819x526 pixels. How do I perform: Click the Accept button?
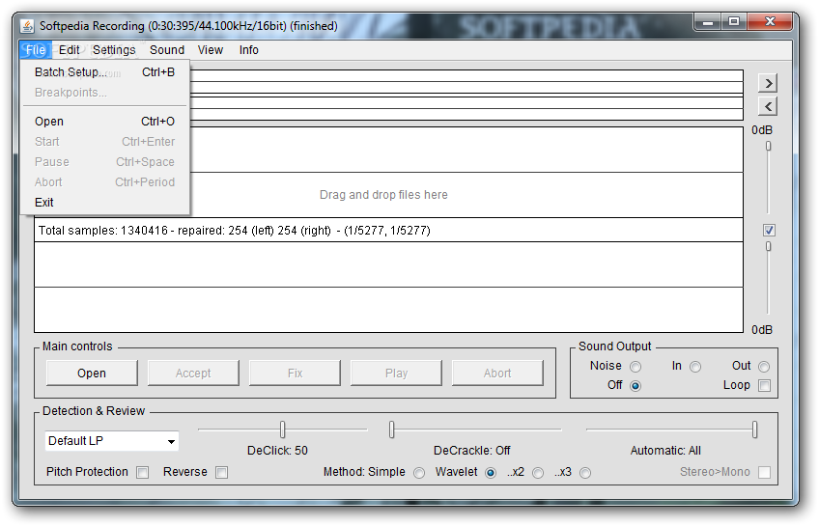click(x=193, y=374)
